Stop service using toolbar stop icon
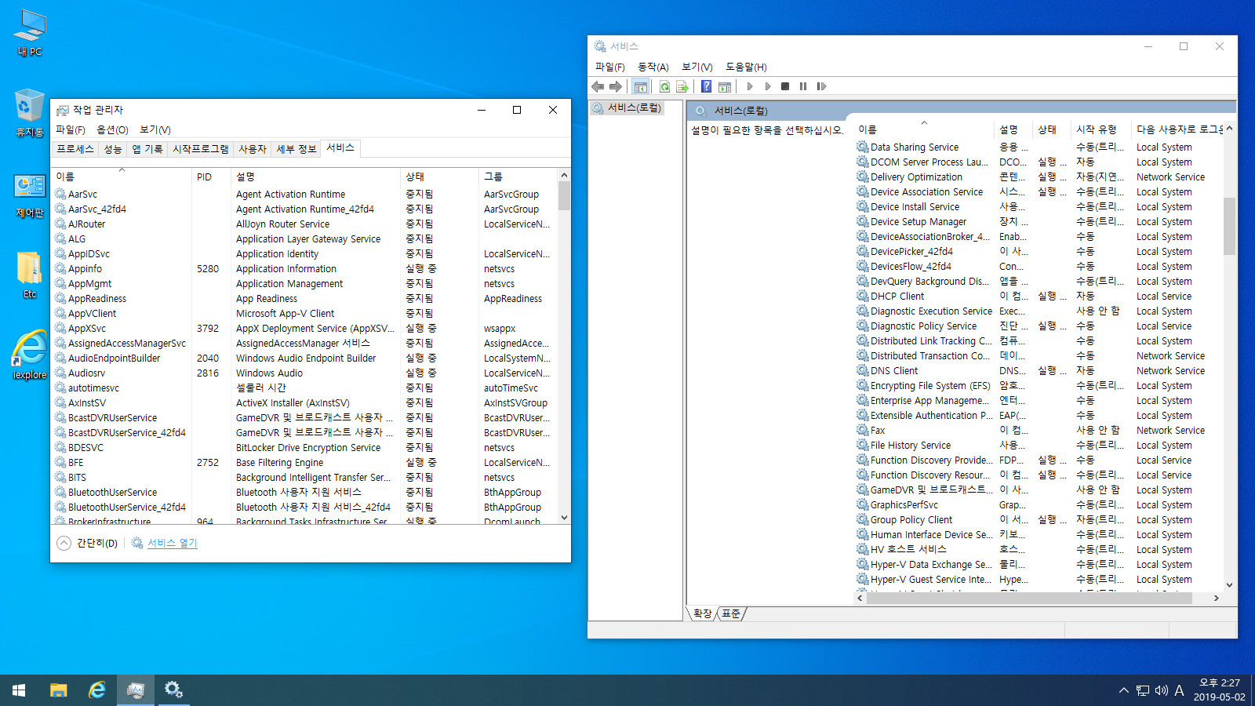The width and height of the screenshot is (1255, 706). 785,86
